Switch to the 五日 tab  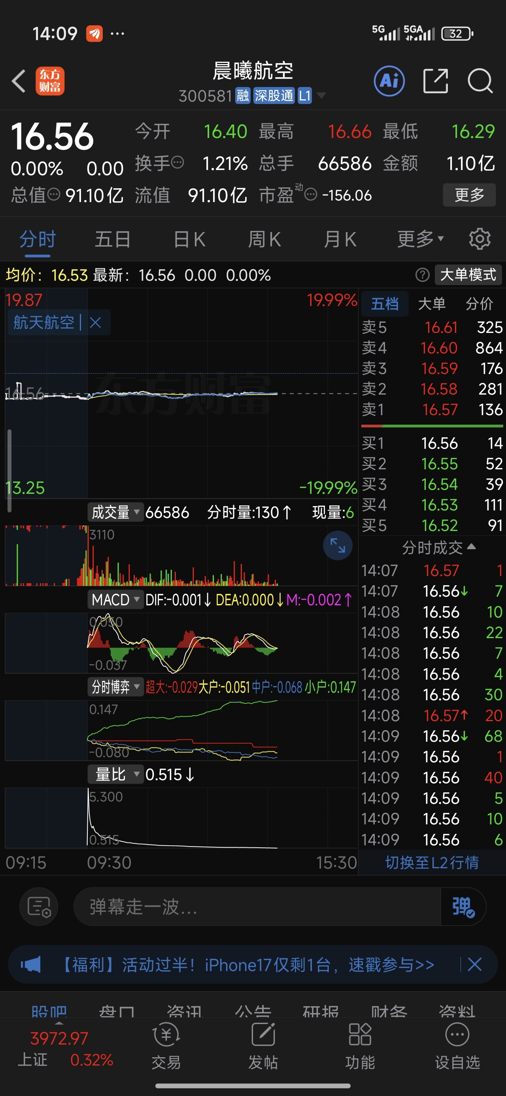(x=113, y=239)
